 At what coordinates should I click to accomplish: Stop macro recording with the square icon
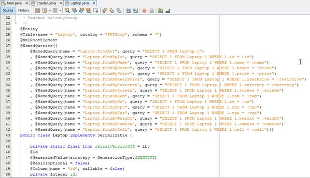pos(152,11)
